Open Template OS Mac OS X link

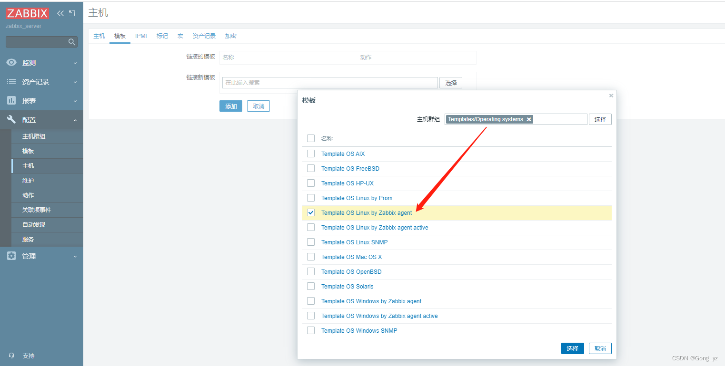pos(351,257)
